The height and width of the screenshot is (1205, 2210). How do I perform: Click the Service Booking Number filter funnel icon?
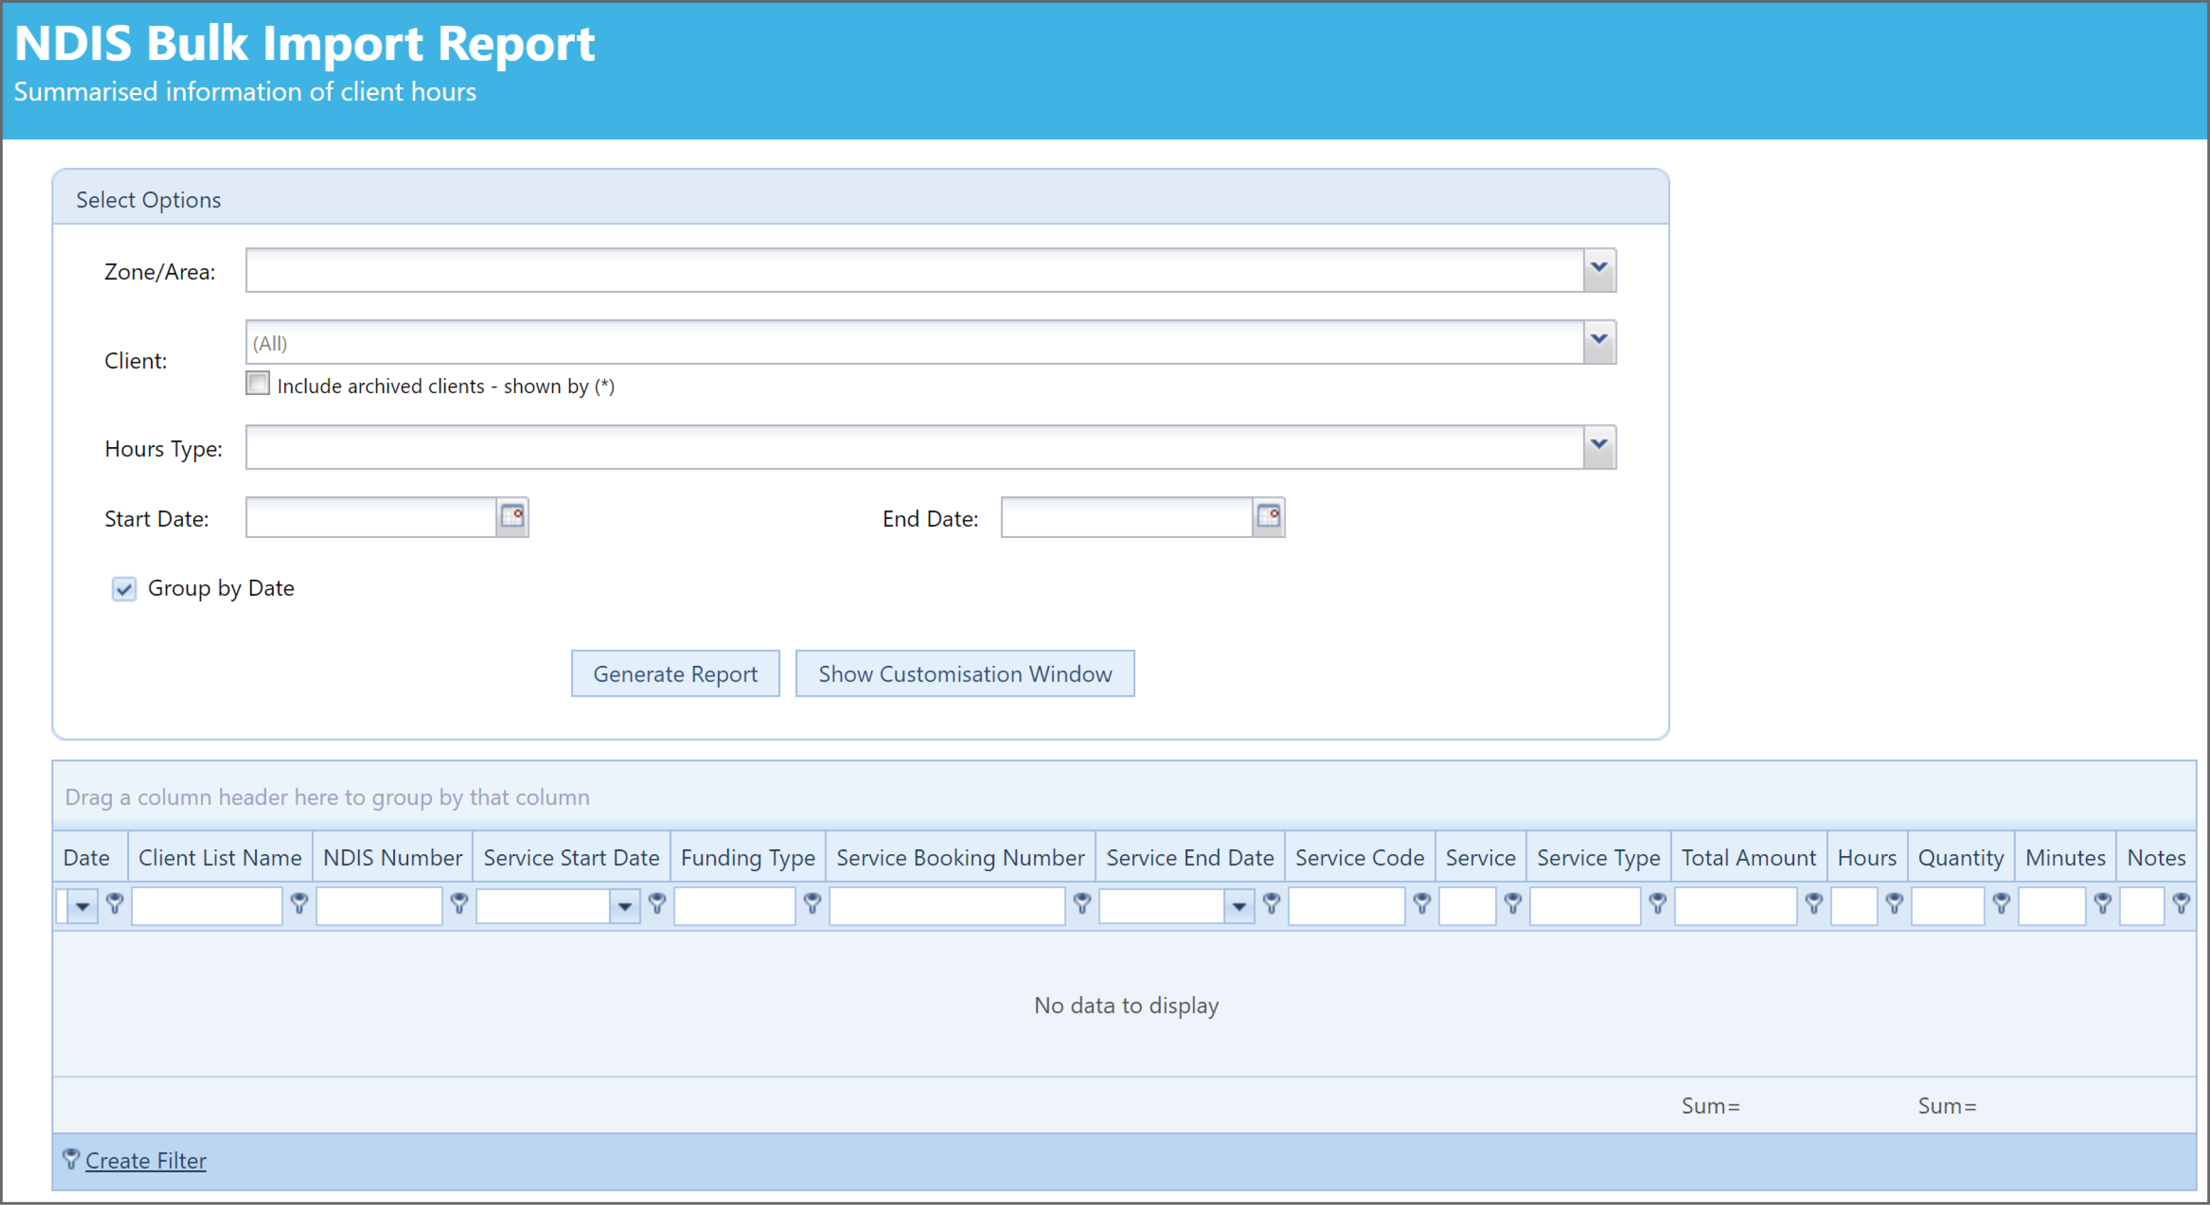(x=1082, y=903)
